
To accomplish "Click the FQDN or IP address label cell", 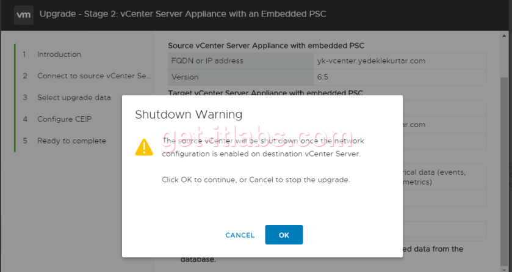I will click(207, 61).
